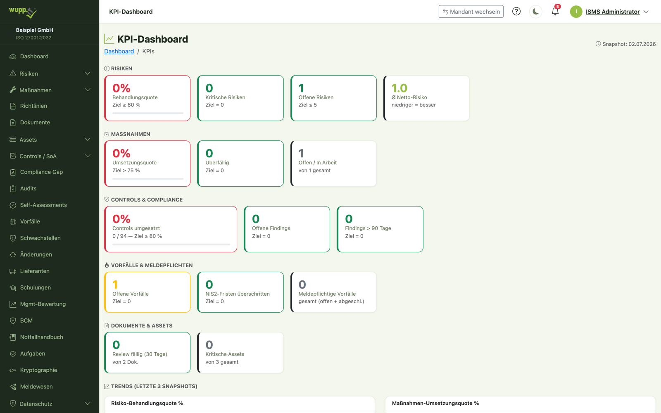The image size is (661, 413).
Task: Open the Kritische Assets KPI card
Action: 240,353
